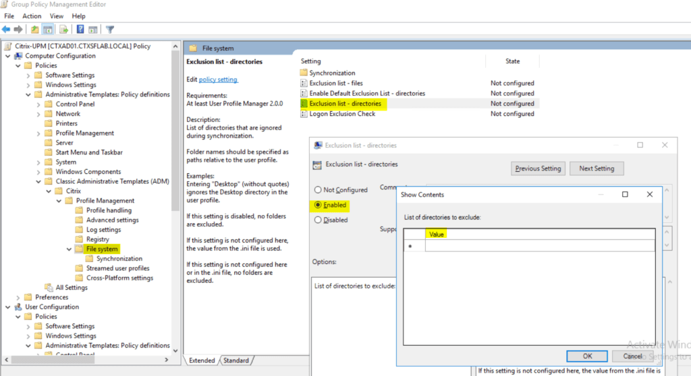Click the Exclusion list dialog title icon

[x=318, y=145]
